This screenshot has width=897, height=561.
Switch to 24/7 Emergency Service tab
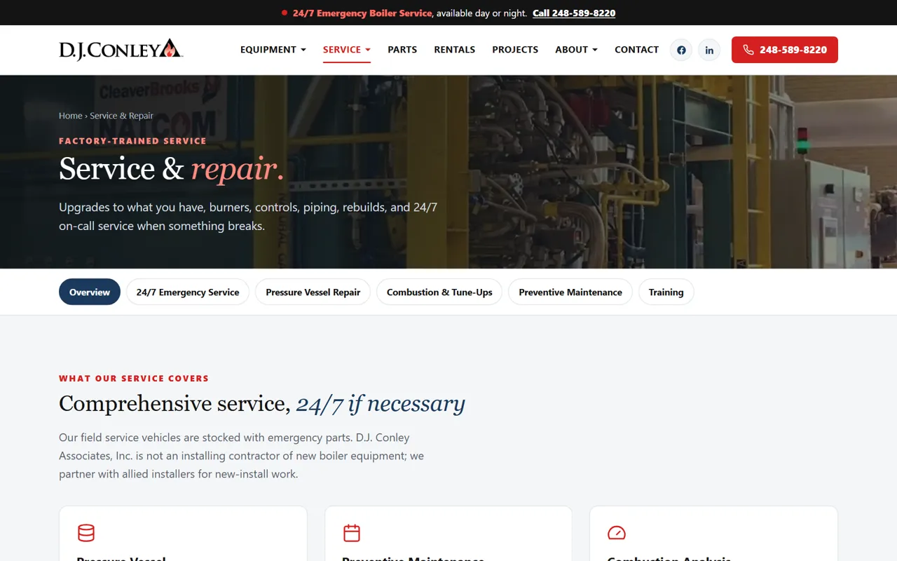coord(188,292)
